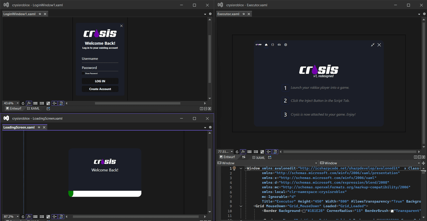
Task: Open the 43.6% zoom level dropdown
Action: click(17, 103)
